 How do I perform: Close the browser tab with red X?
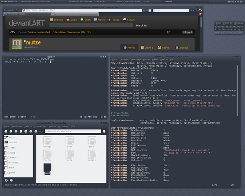click(x=200, y=14)
